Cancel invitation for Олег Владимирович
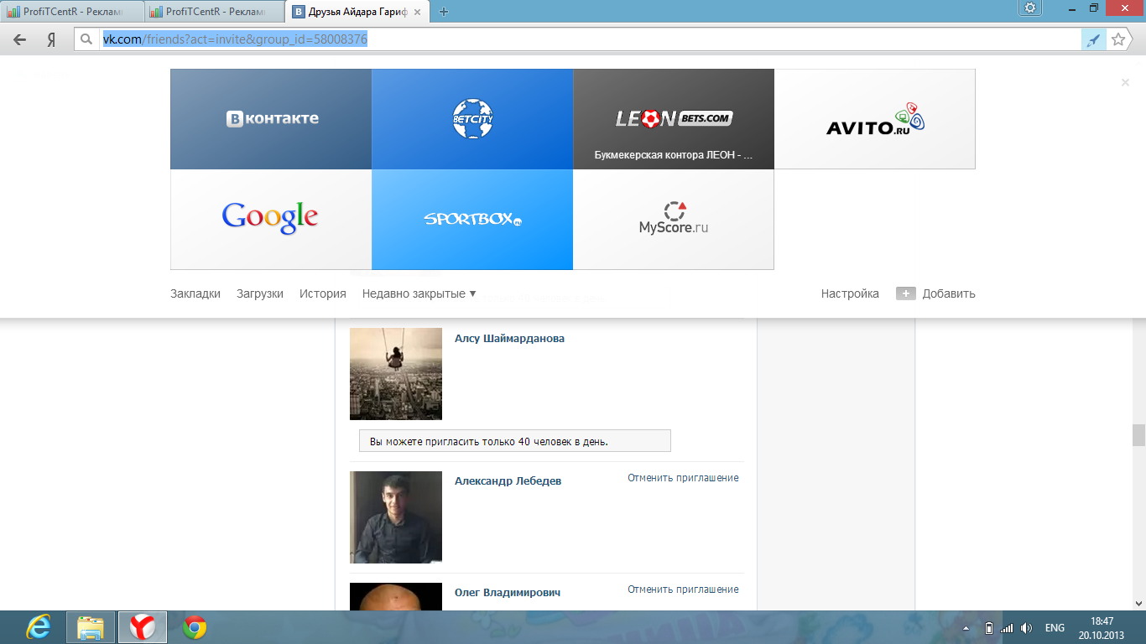 pyautogui.click(x=683, y=589)
